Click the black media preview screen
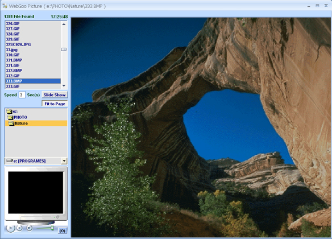 (36, 192)
